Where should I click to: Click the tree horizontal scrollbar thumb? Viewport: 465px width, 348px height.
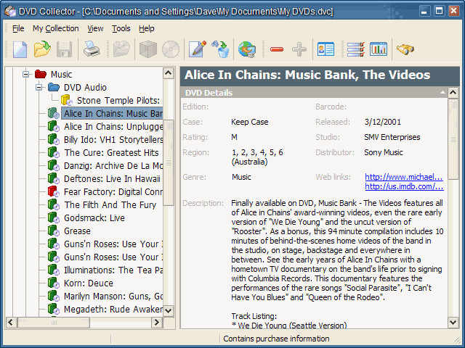tap(54, 322)
